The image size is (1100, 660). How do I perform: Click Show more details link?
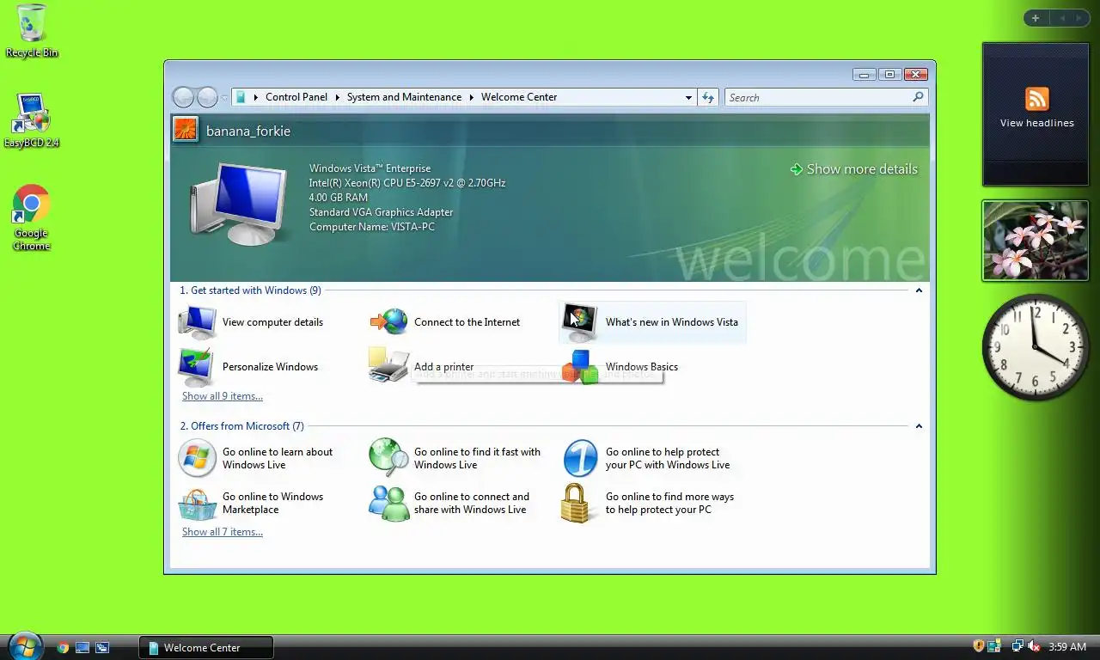854,169
